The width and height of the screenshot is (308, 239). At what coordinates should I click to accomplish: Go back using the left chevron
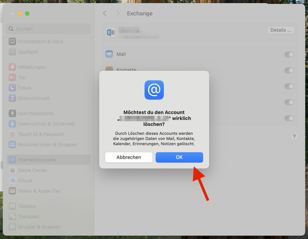coord(105,13)
